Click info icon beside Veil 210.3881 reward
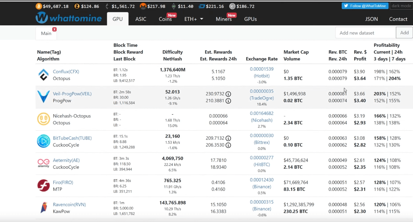The height and width of the screenshot is (222, 413). [x=228, y=101]
